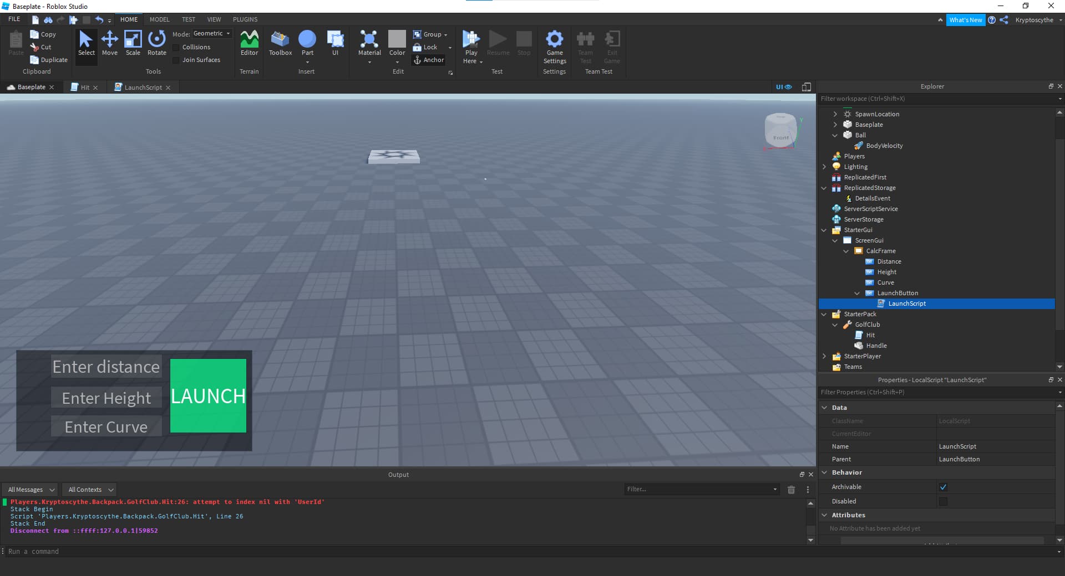This screenshot has height=576, width=1065.
Task: Choose the Rotate tool
Action: pos(157,43)
